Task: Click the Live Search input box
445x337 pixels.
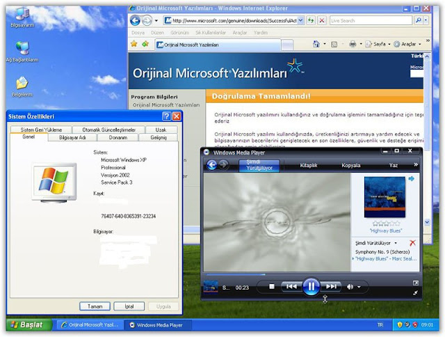Action: [x=371, y=20]
